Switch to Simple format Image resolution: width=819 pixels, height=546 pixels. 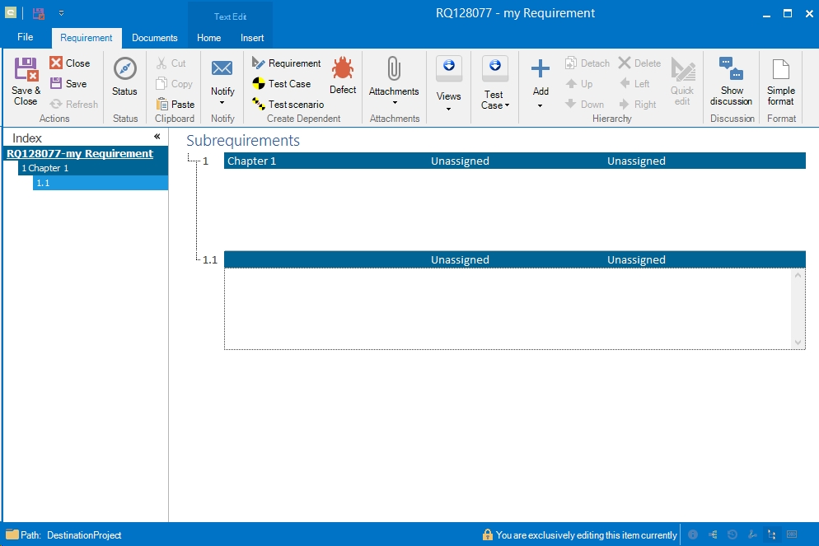[780, 69]
